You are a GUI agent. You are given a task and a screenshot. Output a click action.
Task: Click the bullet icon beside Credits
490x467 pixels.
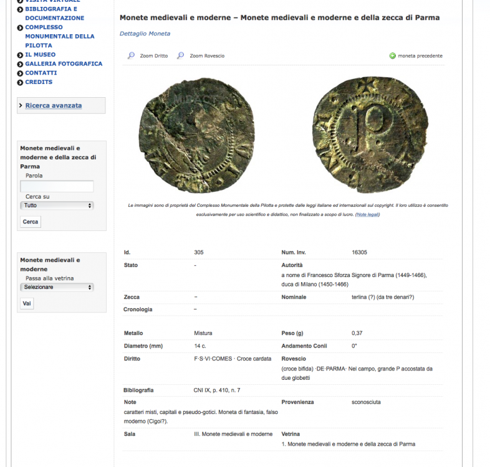coord(20,82)
